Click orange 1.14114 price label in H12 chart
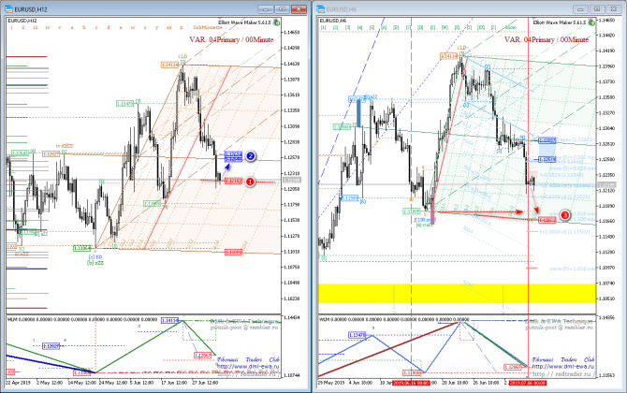This screenshot has height=393, width=627. pyautogui.click(x=170, y=65)
